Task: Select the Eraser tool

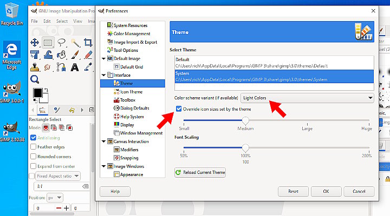Action: coord(88,55)
